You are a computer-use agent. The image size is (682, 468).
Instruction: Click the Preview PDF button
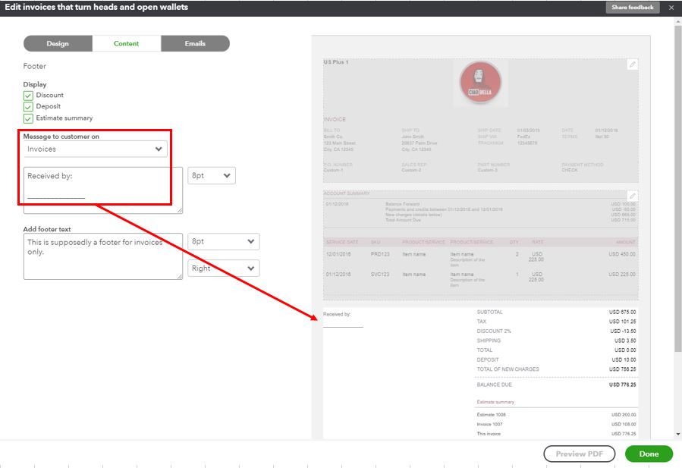(x=579, y=454)
